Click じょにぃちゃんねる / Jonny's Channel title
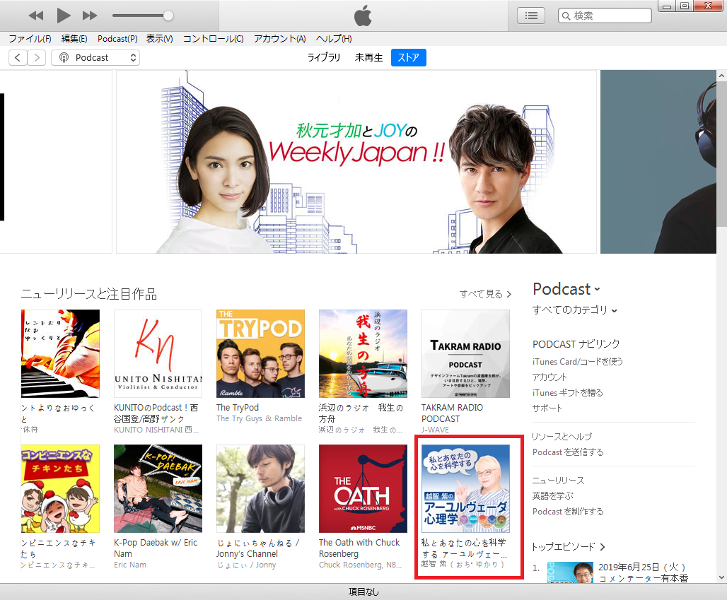 (258, 548)
